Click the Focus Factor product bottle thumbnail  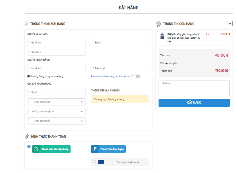pyautogui.click(x=162, y=36)
